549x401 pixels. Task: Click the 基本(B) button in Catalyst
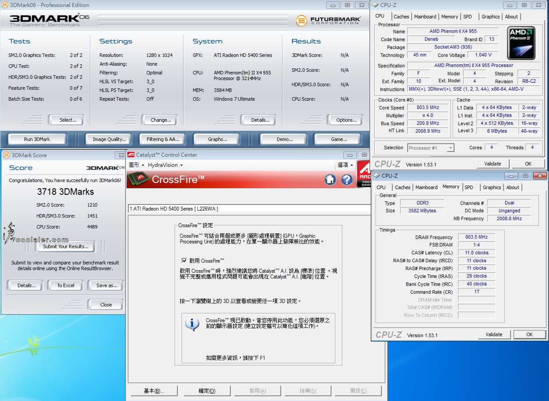(x=154, y=391)
